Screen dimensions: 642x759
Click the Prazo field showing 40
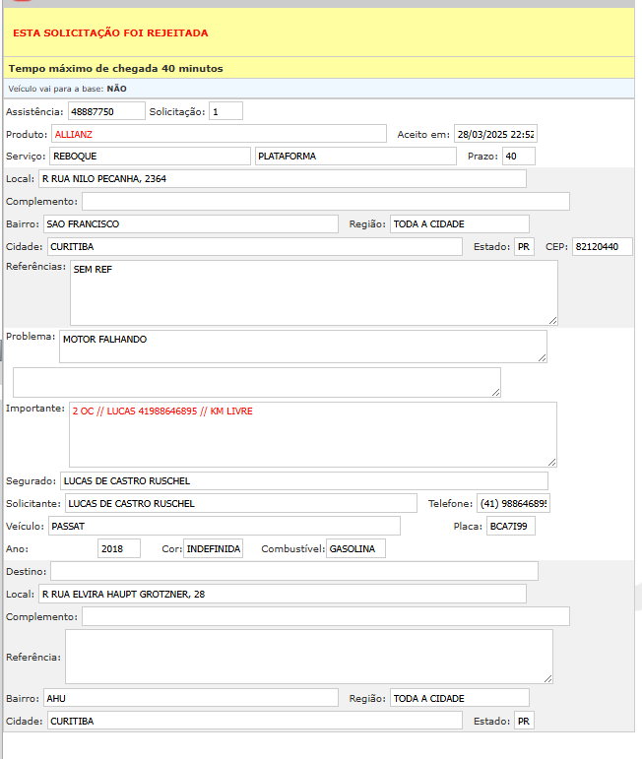click(518, 157)
